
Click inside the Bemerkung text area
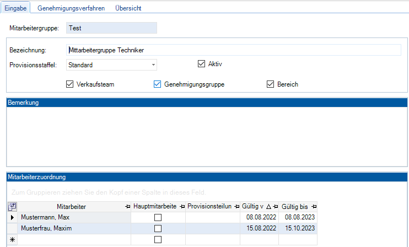[207, 136]
